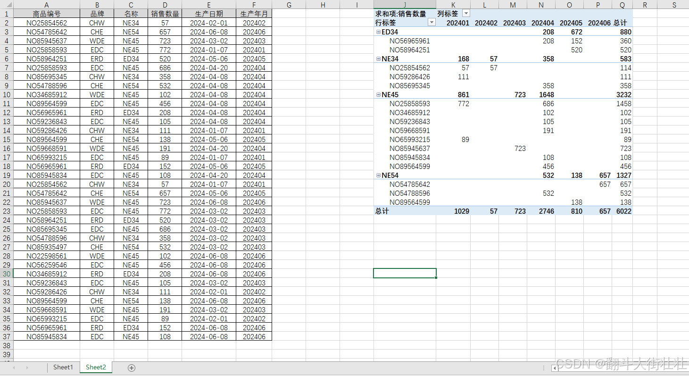This screenshot has width=689, height=376.
Task: Add a new sheet with plus icon
Action: tap(132, 368)
